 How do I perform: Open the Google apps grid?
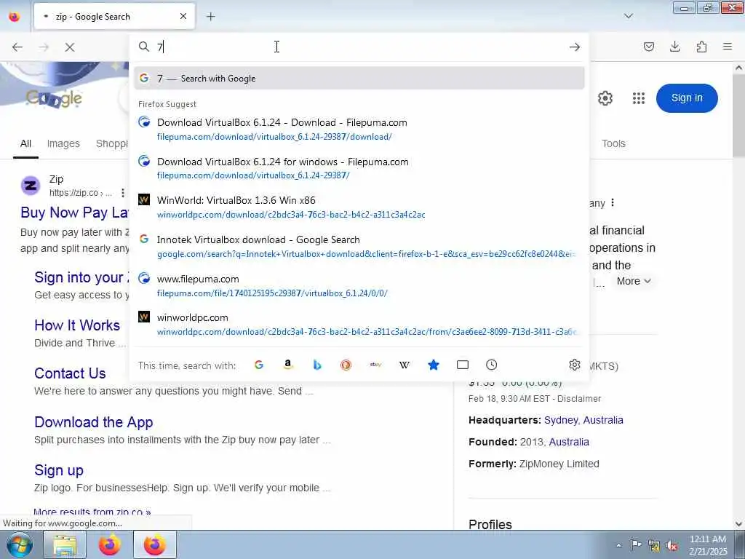tap(639, 98)
